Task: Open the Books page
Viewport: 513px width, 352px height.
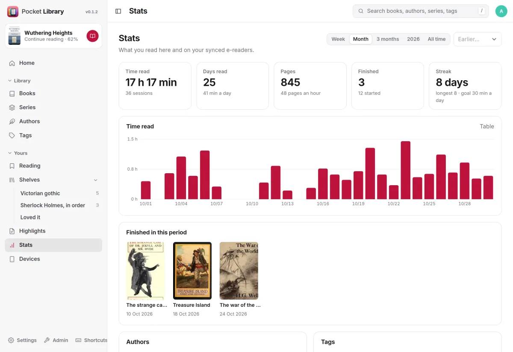Action: click(53, 93)
